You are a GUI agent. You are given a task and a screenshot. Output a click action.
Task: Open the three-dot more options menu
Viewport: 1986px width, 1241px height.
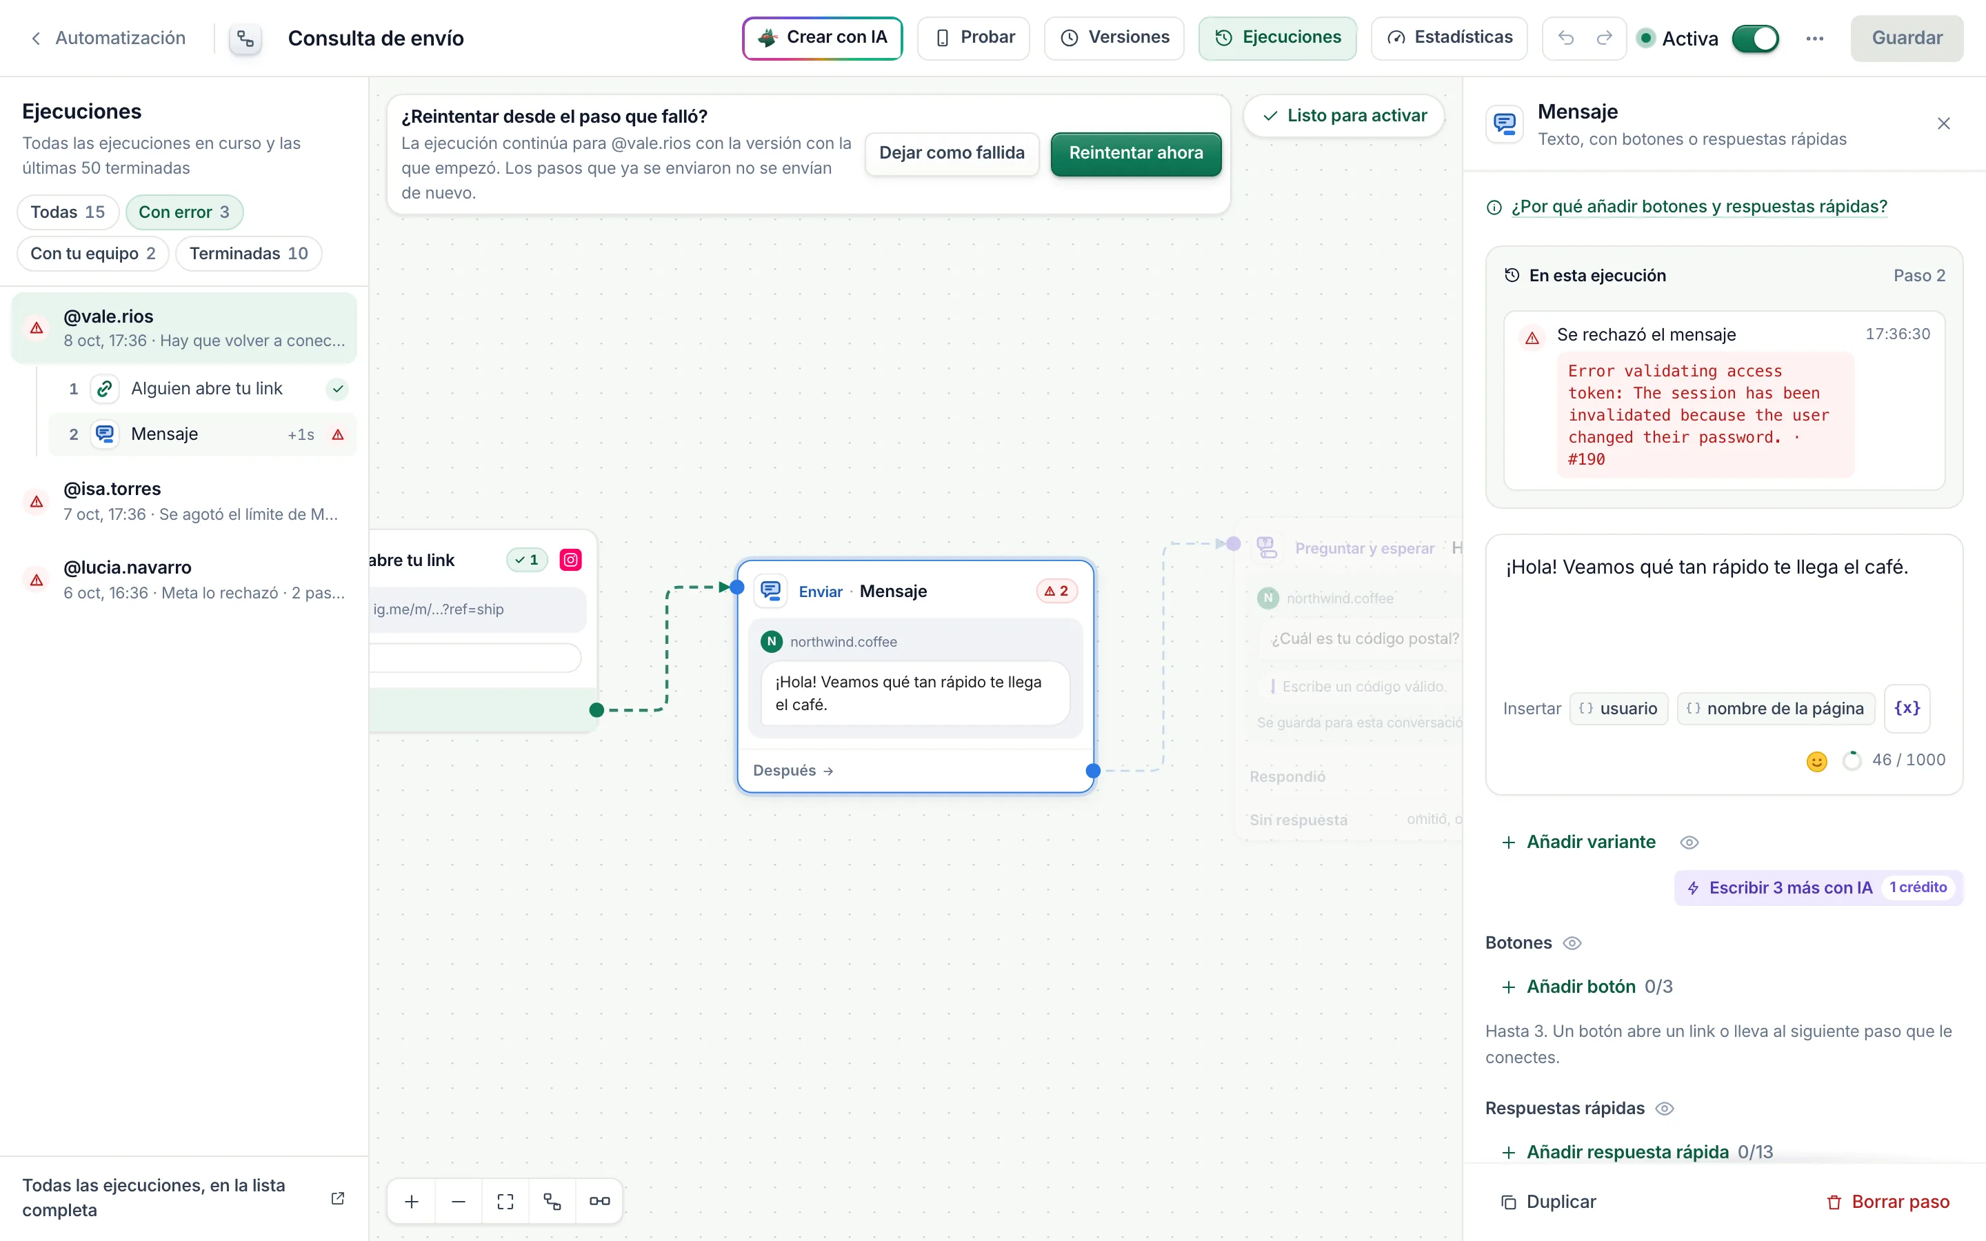(x=1814, y=39)
